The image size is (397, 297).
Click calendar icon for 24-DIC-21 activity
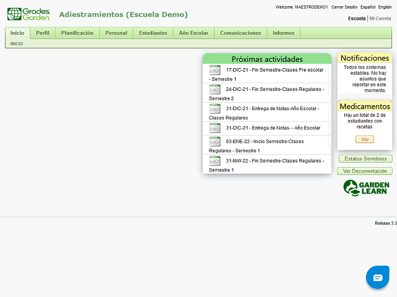215,90
